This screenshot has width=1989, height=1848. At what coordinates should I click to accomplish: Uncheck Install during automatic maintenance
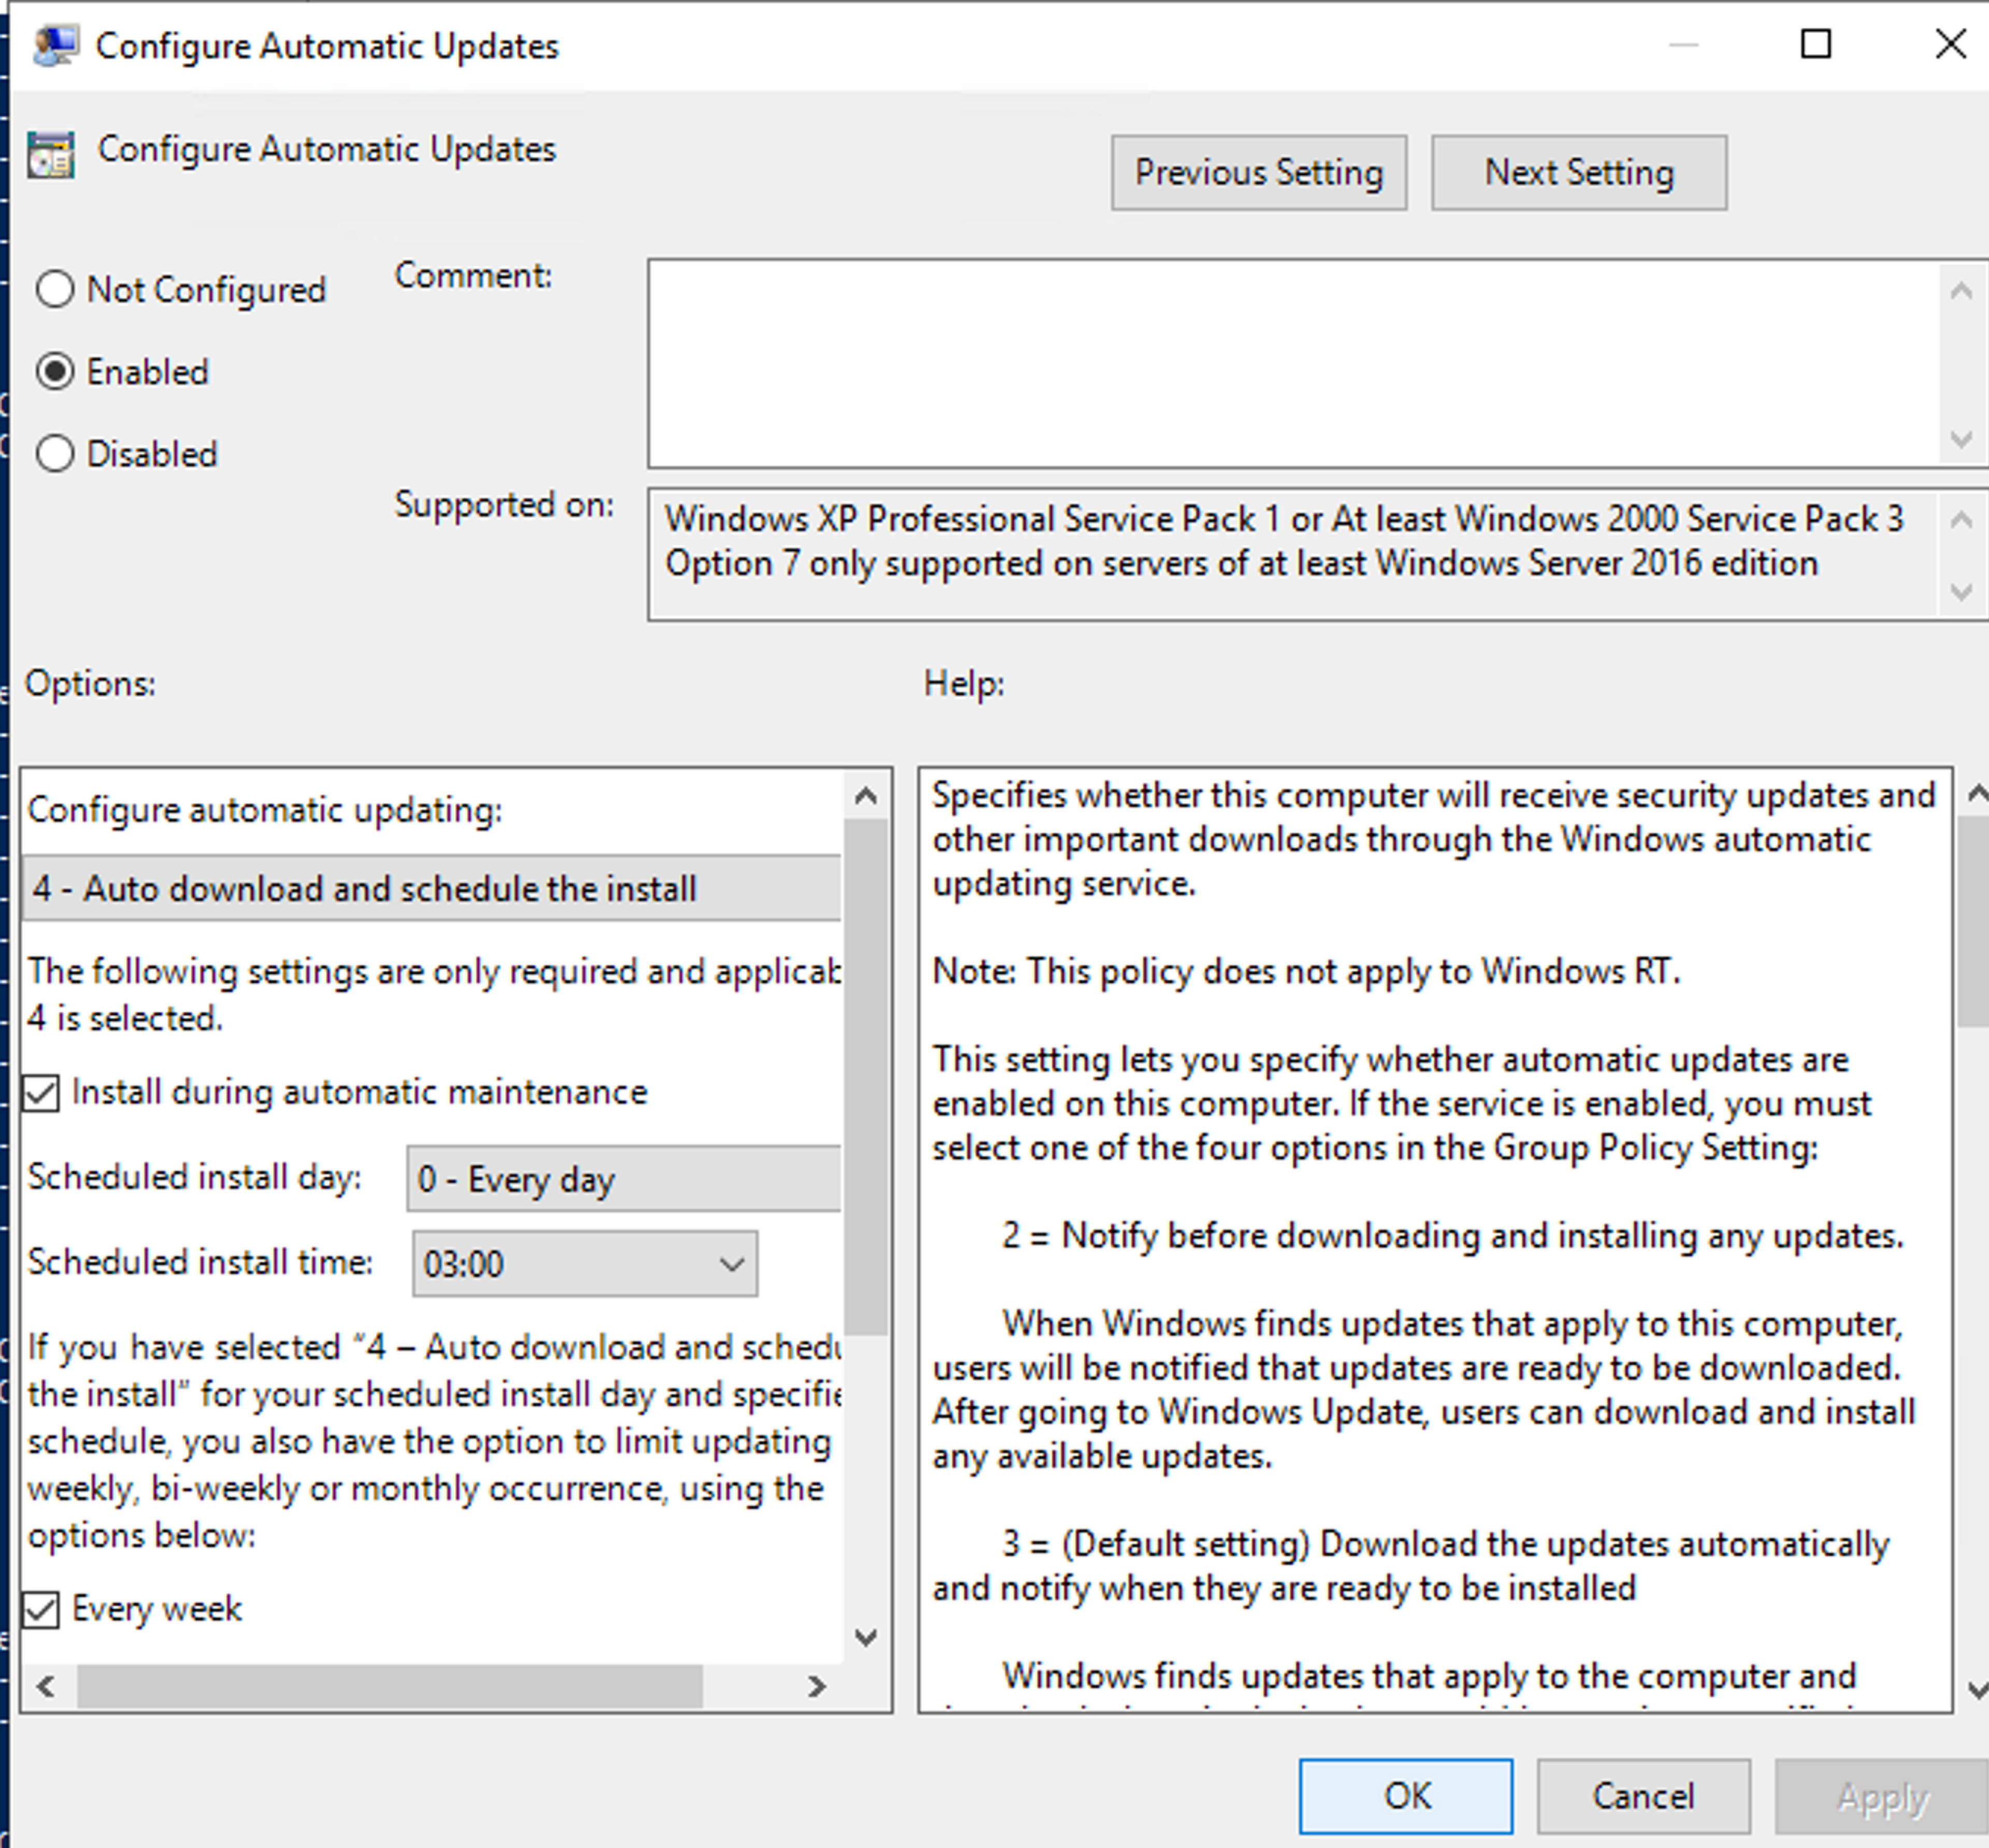point(42,1093)
